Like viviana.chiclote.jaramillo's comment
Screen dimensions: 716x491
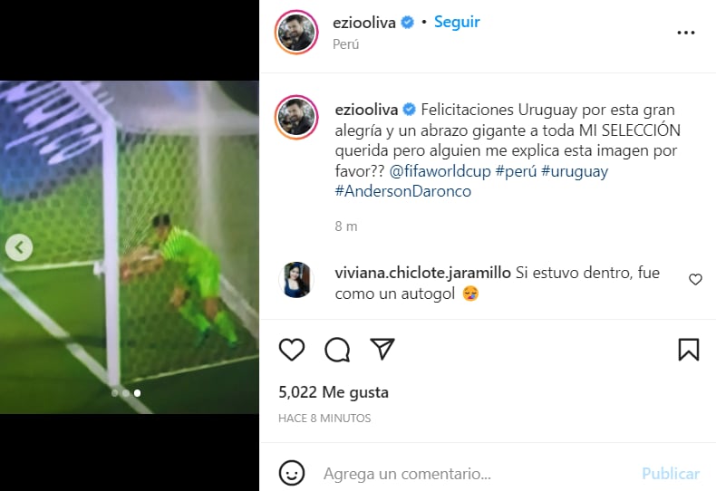tap(695, 279)
